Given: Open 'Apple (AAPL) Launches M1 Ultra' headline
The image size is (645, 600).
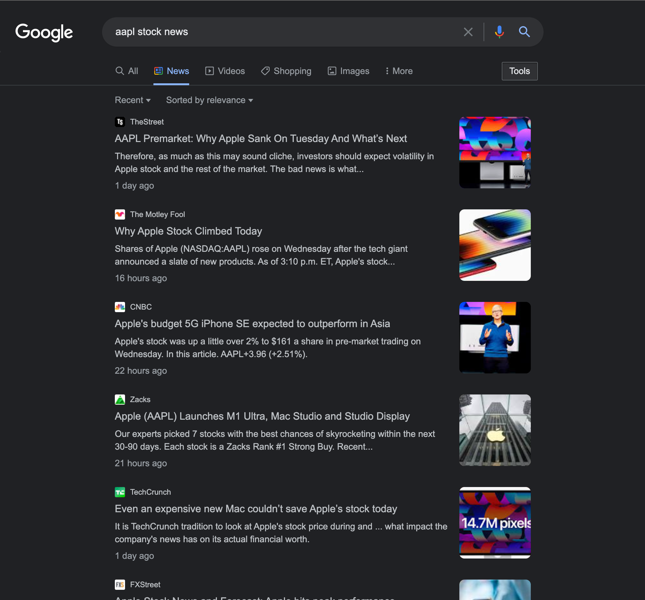Looking at the screenshot, I should [x=262, y=416].
